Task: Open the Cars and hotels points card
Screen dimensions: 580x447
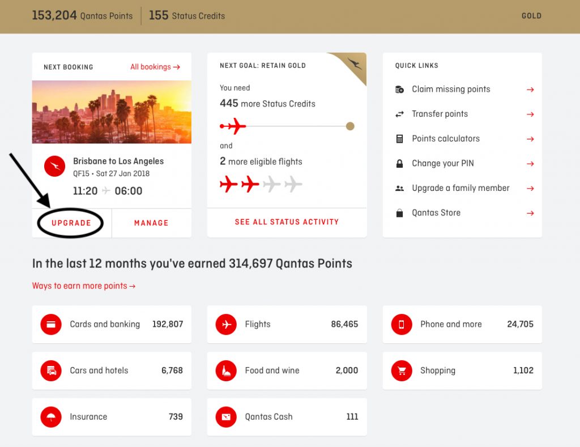Action: coord(112,371)
